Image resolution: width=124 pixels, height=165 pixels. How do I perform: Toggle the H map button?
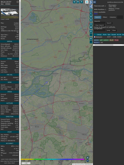coord(78,2)
